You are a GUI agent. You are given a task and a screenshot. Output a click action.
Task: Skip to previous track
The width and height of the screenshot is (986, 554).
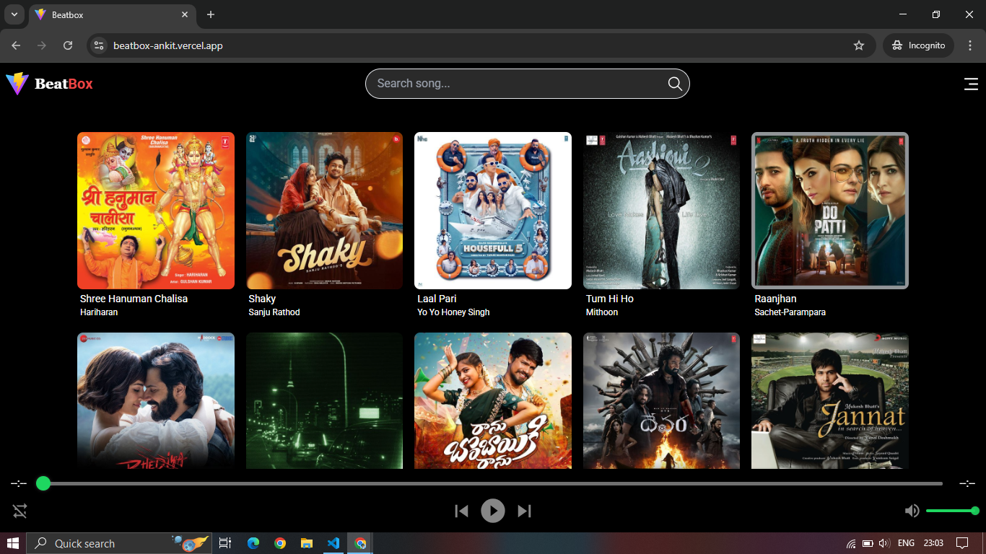click(x=461, y=511)
